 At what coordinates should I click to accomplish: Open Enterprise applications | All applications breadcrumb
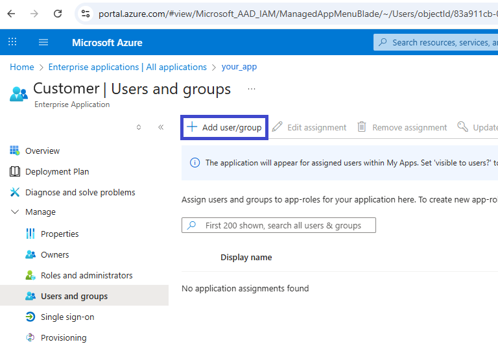click(127, 67)
